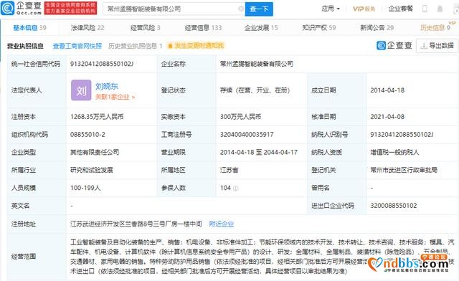Select paid-in capital 300万元人民币
This screenshot has width=459, height=281.
(x=240, y=117)
